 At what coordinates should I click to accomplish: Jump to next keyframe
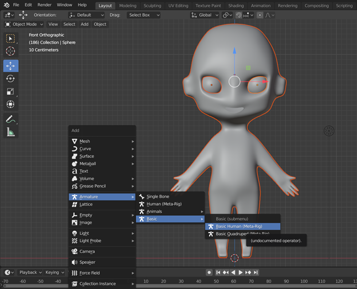click(x=248, y=272)
